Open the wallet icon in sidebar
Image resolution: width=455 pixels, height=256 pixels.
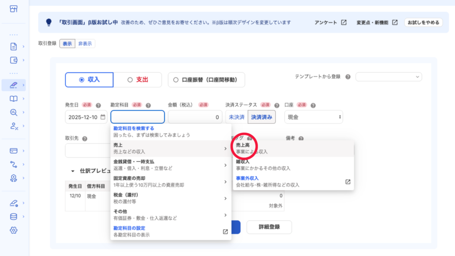click(x=13, y=60)
